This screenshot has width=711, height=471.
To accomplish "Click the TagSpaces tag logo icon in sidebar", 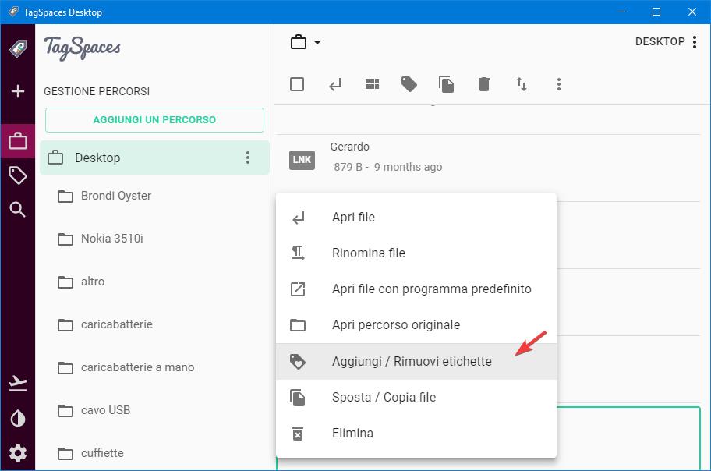I will [18, 48].
